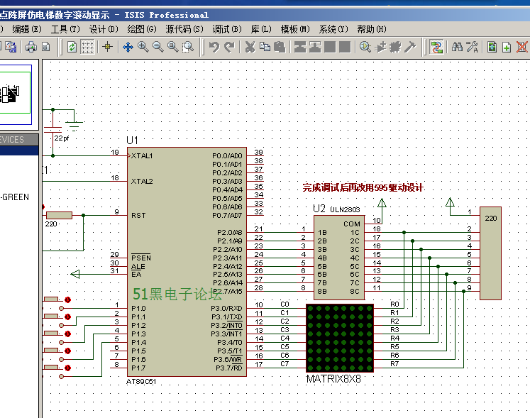Click the pan/center view icon
This screenshot has width=530, height=418.
pos(128,47)
